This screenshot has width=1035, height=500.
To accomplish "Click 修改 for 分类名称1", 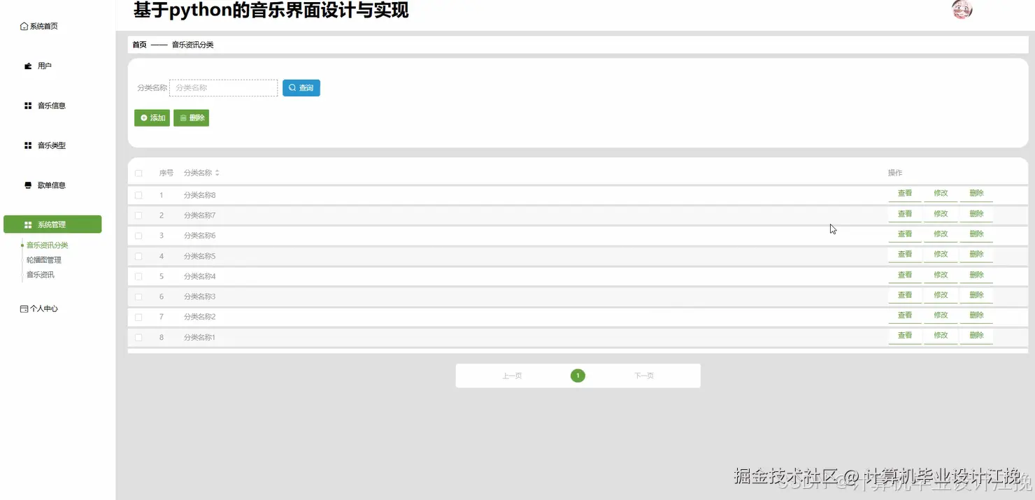I will (x=941, y=335).
